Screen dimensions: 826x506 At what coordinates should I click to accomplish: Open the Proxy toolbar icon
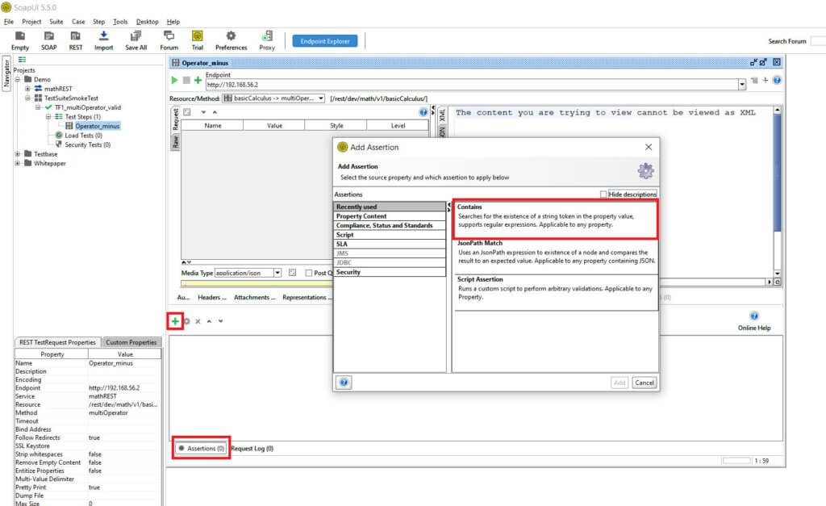click(x=267, y=36)
